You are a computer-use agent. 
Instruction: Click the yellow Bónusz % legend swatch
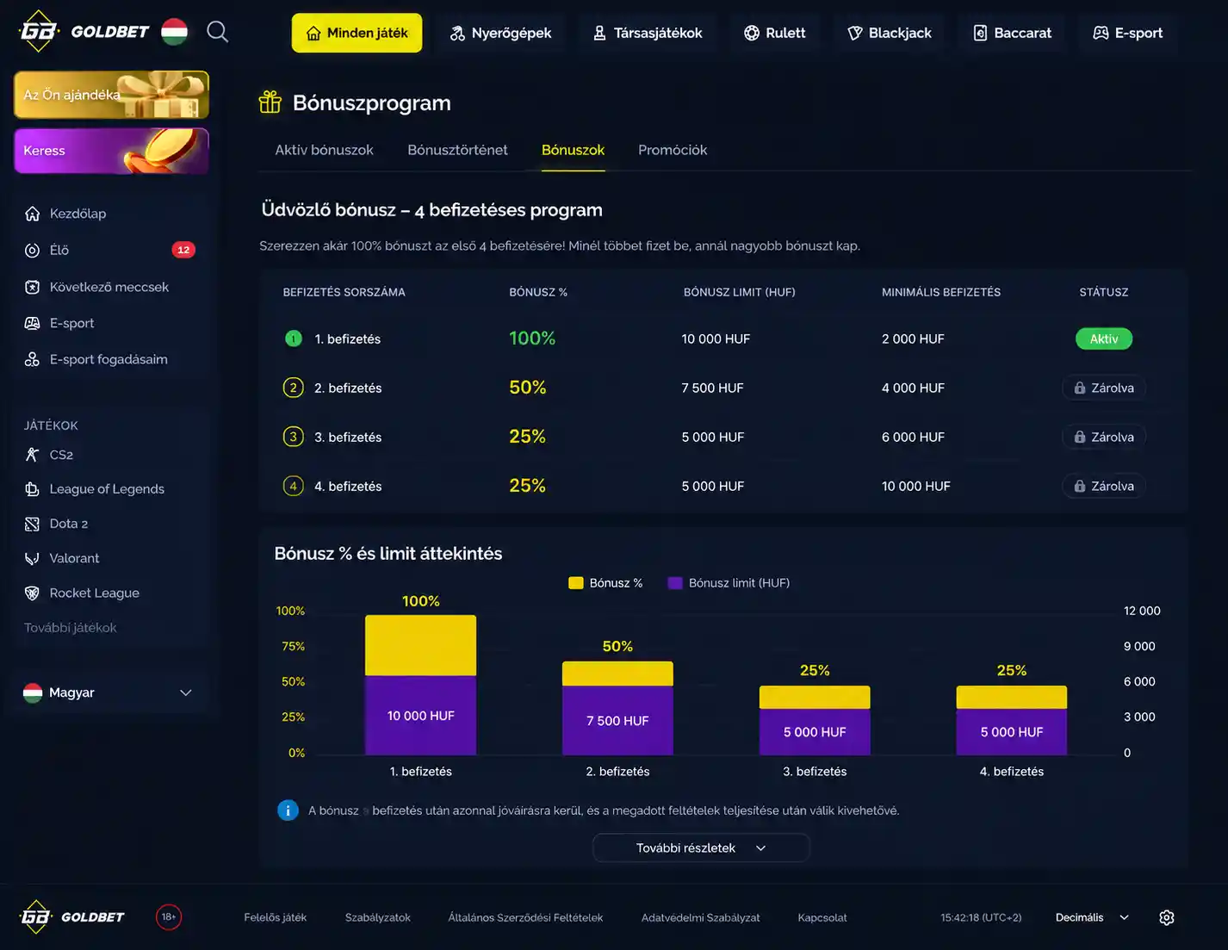click(576, 583)
